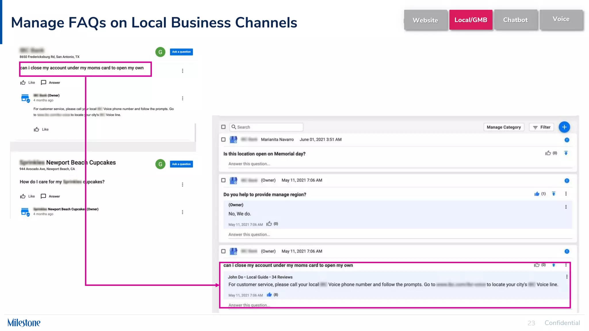
Task: Click status badge on moms card question row
Action: 567,251
